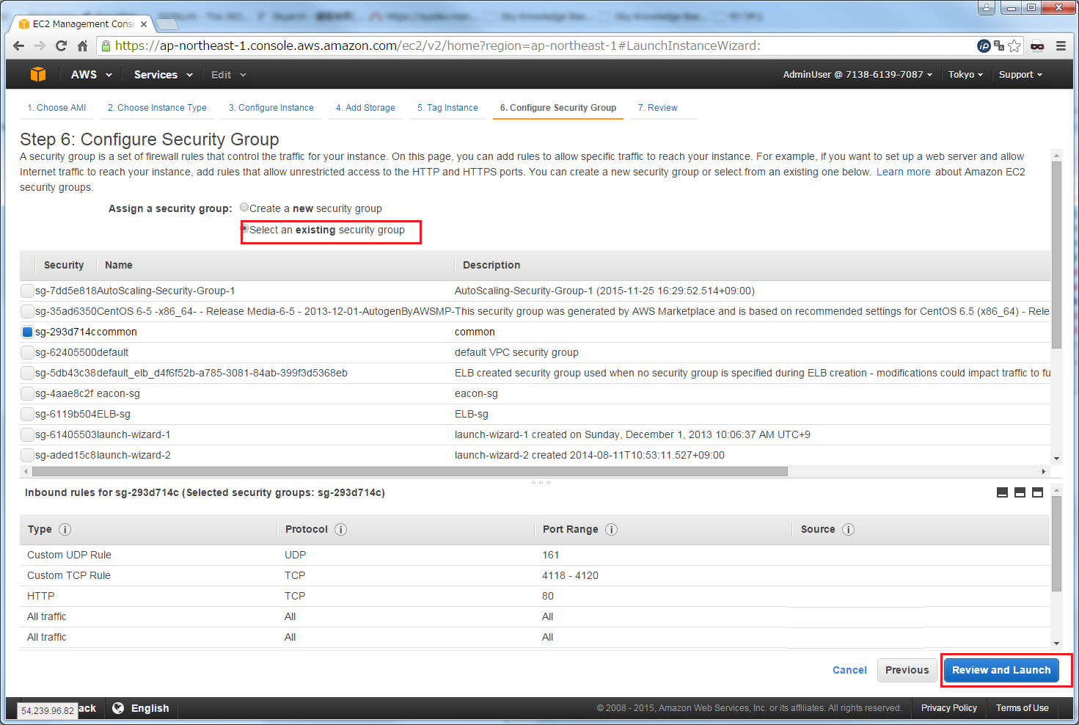Go to step 1 Choose AMI
The width and height of the screenshot is (1079, 725).
[x=56, y=108]
